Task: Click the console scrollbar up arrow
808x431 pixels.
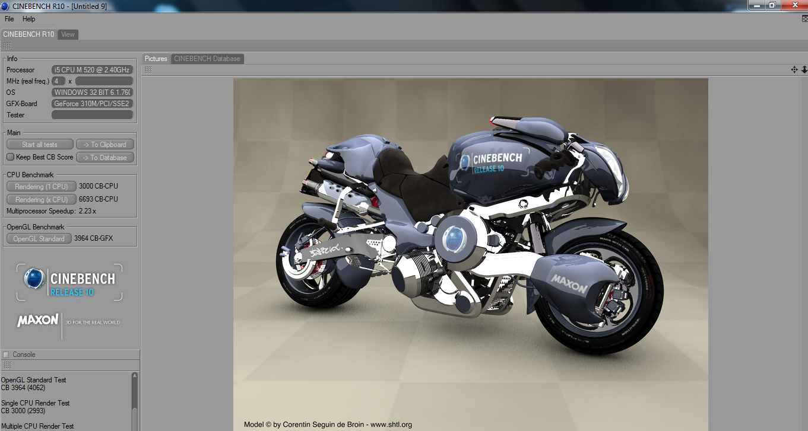Action: point(135,375)
